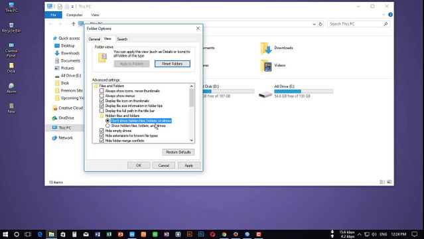Click advanced settings scroll up arrow

pyautogui.click(x=192, y=86)
